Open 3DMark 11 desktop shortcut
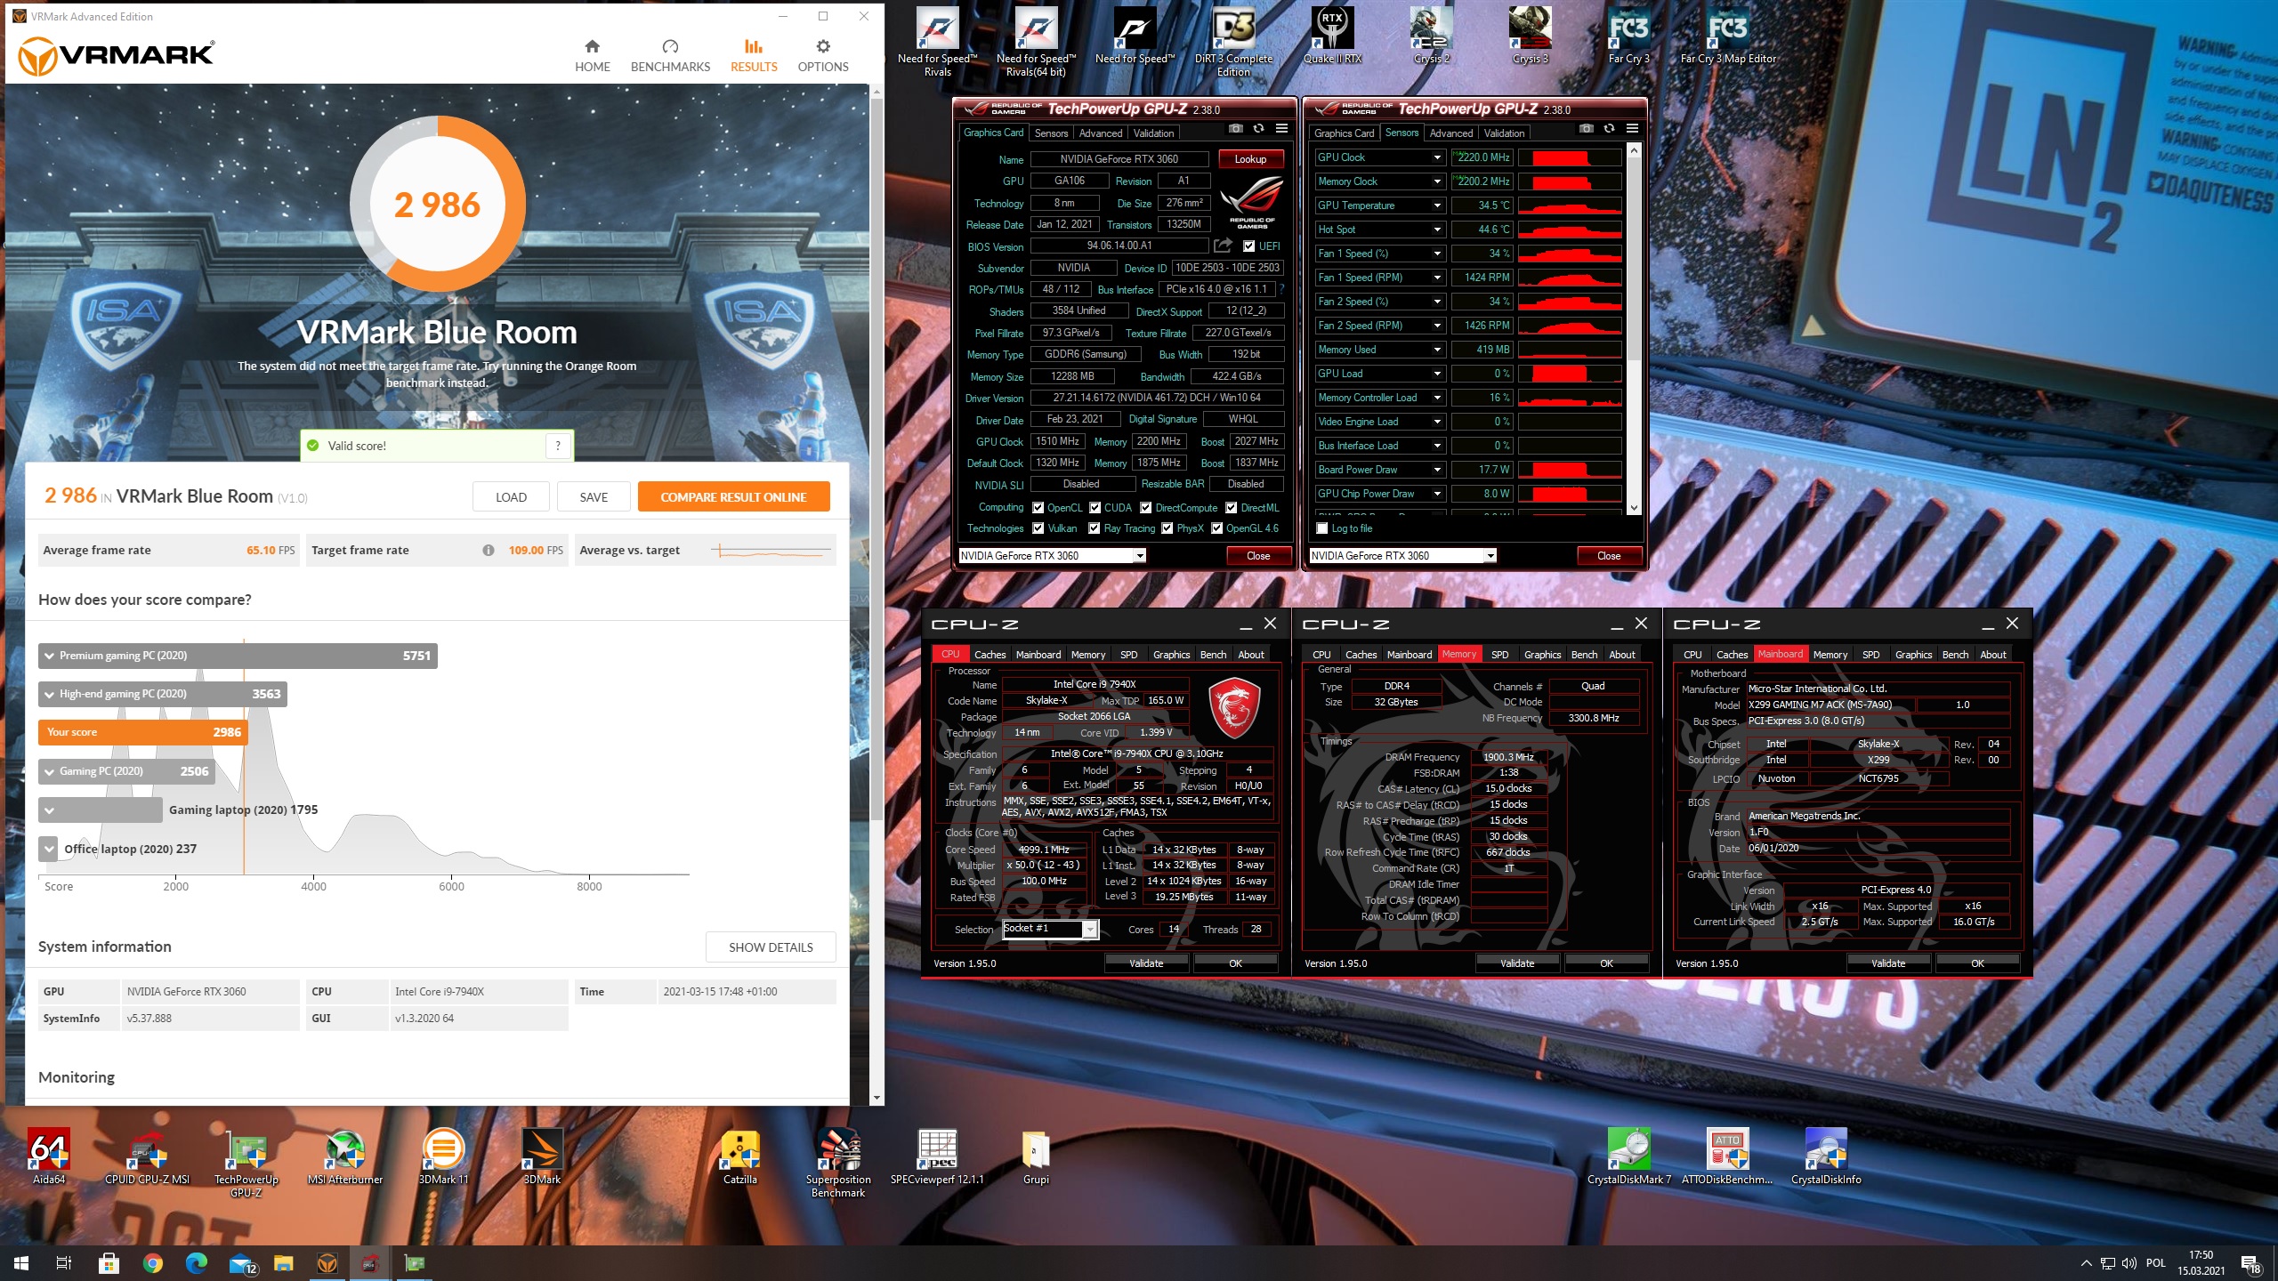Screen dimensions: 2278x1281 coord(443,1156)
